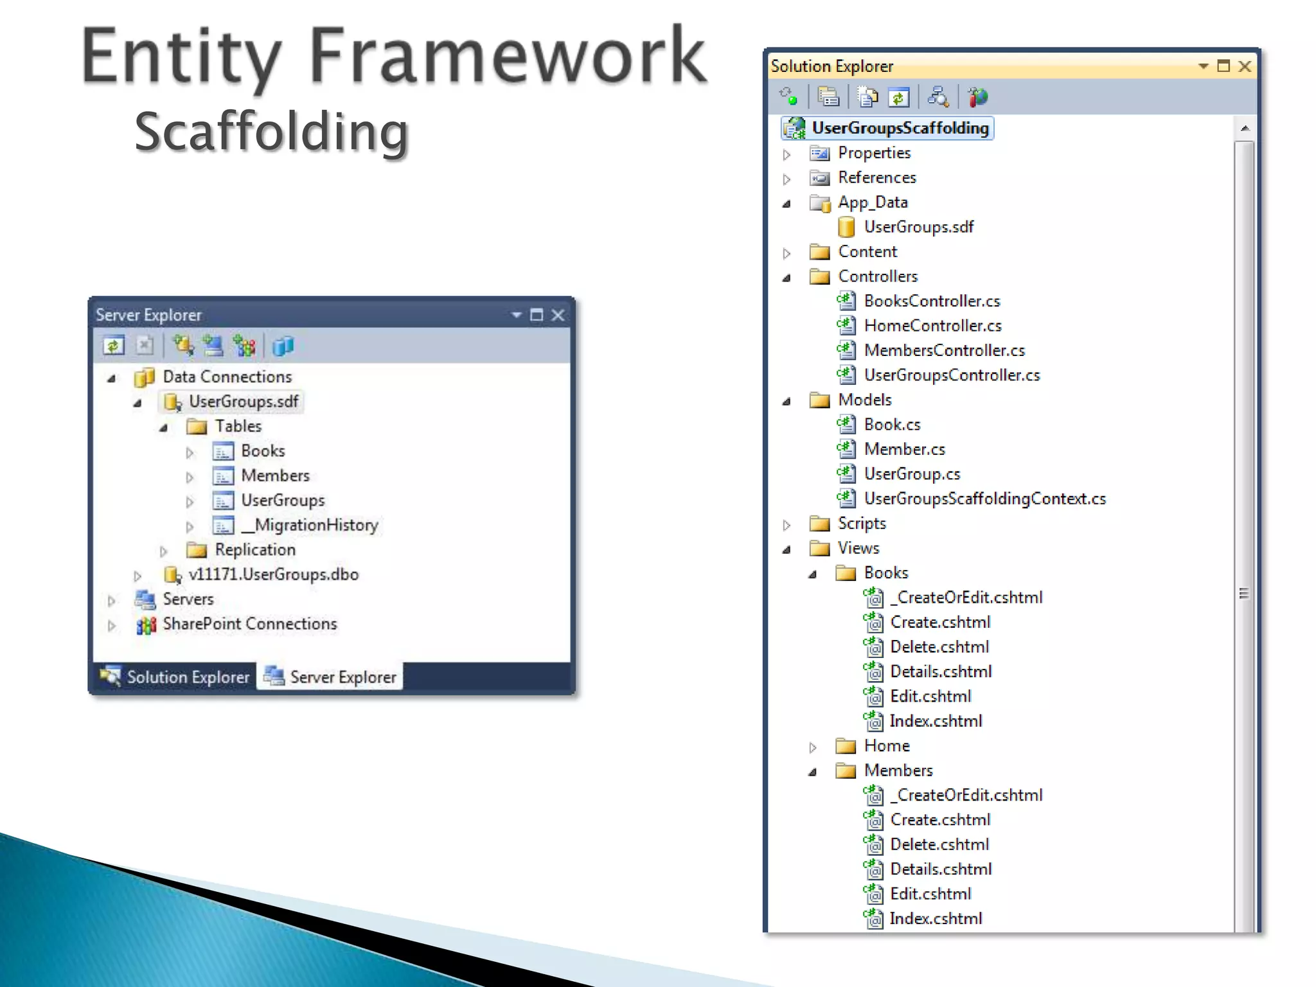Click Connect to Server toolbar icon
The image size is (1316, 987).
pos(213,346)
